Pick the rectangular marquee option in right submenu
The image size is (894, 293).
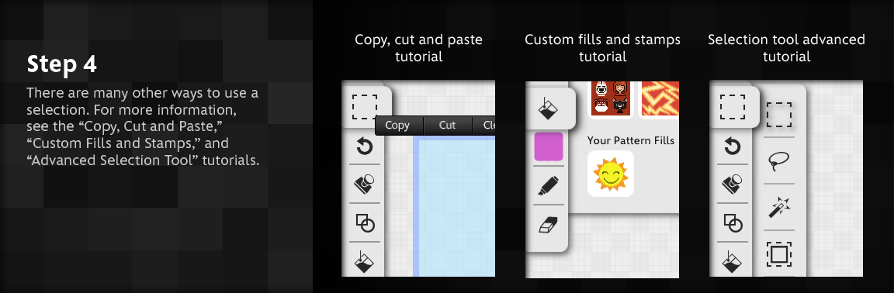[x=778, y=115]
